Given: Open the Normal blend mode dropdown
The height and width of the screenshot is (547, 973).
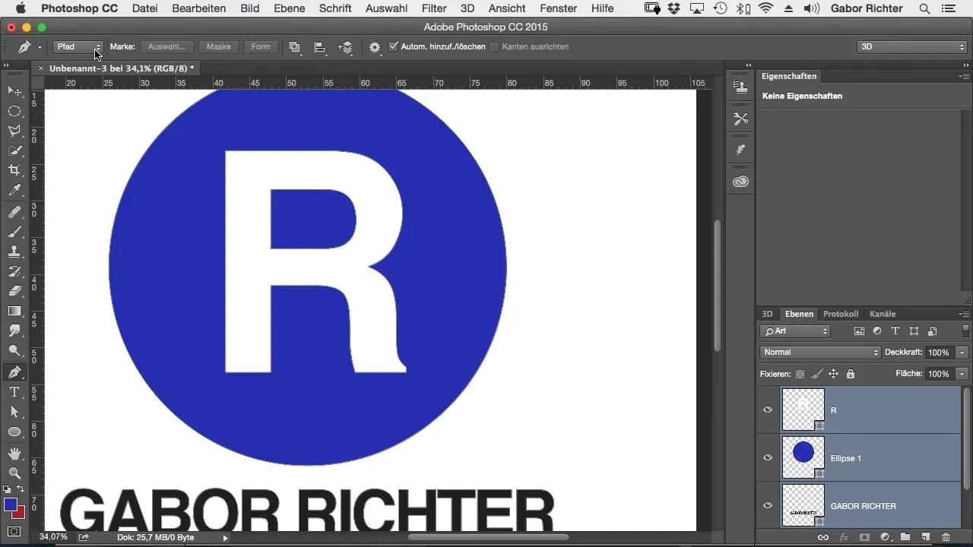Looking at the screenshot, I should tap(820, 353).
